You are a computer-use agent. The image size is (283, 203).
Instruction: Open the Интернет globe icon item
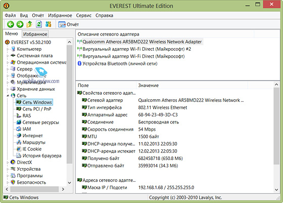19,135
